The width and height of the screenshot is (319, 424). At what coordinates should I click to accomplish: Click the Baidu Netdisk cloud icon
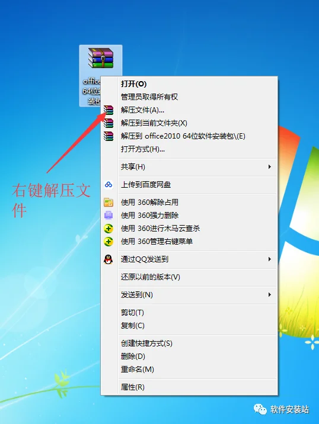pyautogui.click(x=109, y=185)
